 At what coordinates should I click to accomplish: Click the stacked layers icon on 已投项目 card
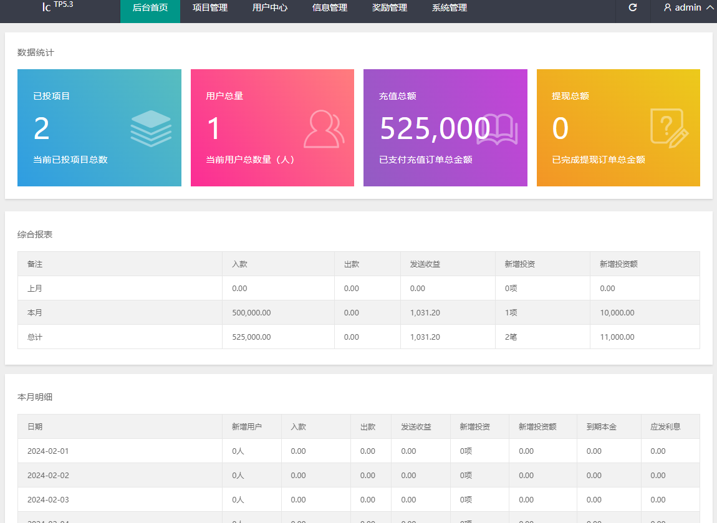coord(151,128)
